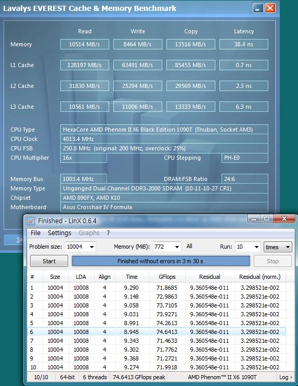Image resolution: width=298 pixels, height=386 pixels.
Task: Sort by the Size column header
Action: [x=55, y=277]
